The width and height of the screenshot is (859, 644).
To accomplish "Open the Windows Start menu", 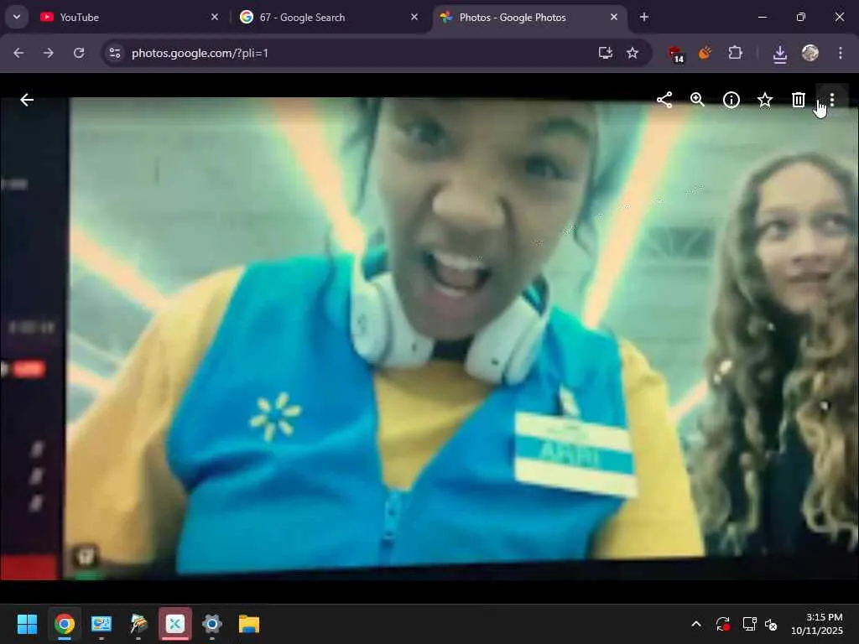I will (x=27, y=624).
